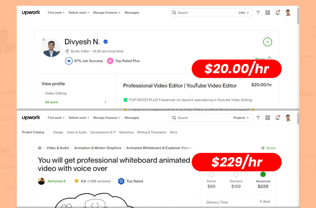The height and width of the screenshot is (208, 316).
Task: Select the Marketing category tab
Action: 126,132
